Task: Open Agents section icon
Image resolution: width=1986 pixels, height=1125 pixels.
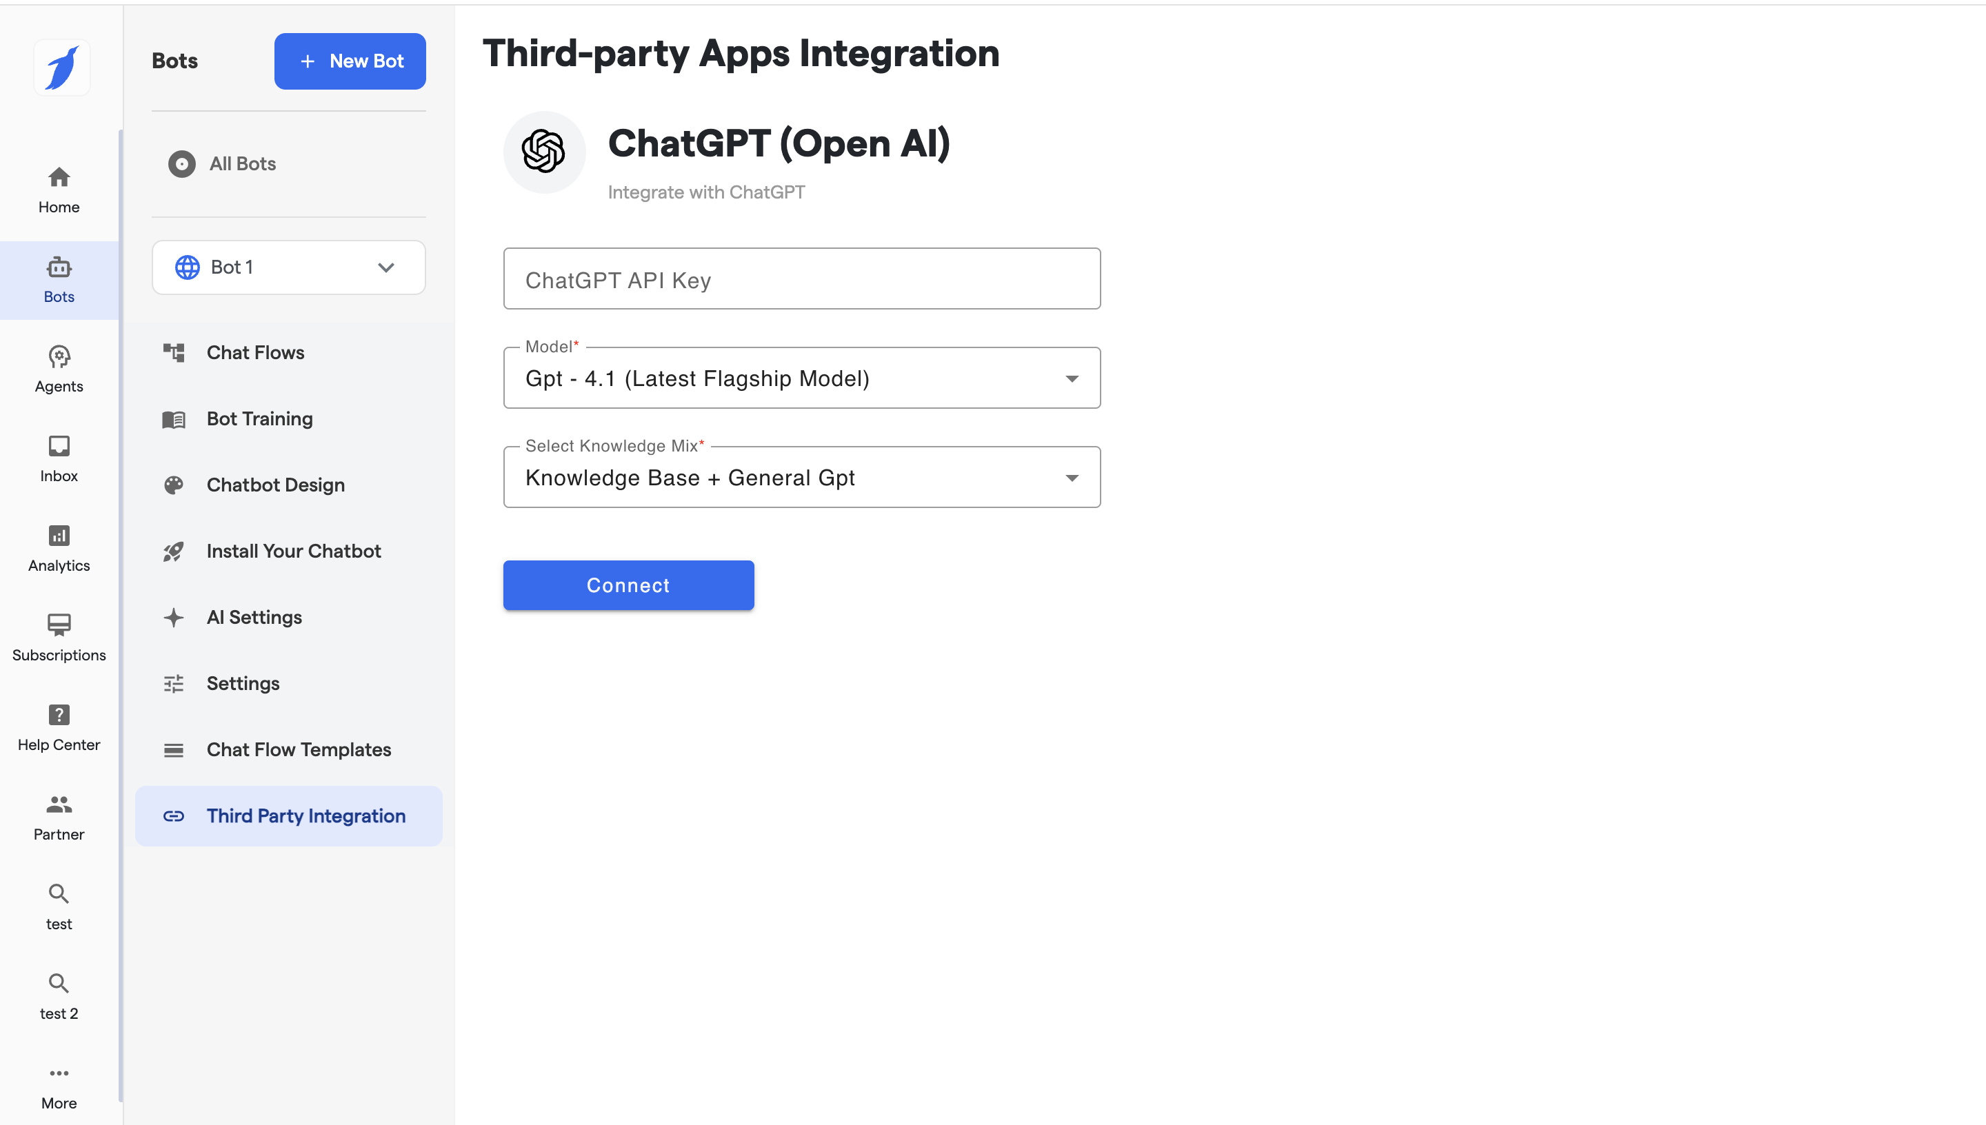Action: [59, 356]
